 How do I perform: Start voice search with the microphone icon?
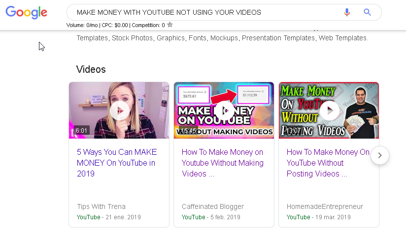(347, 12)
